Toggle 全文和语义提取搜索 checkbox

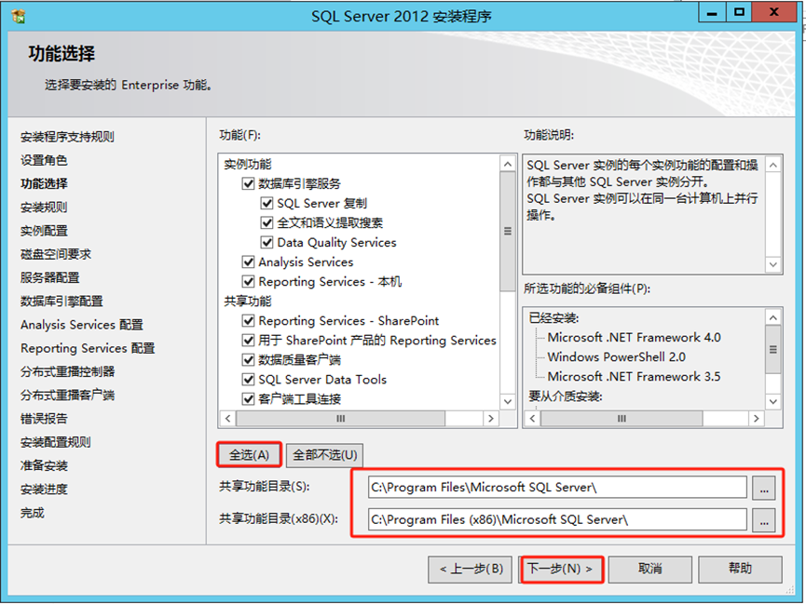(266, 223)
